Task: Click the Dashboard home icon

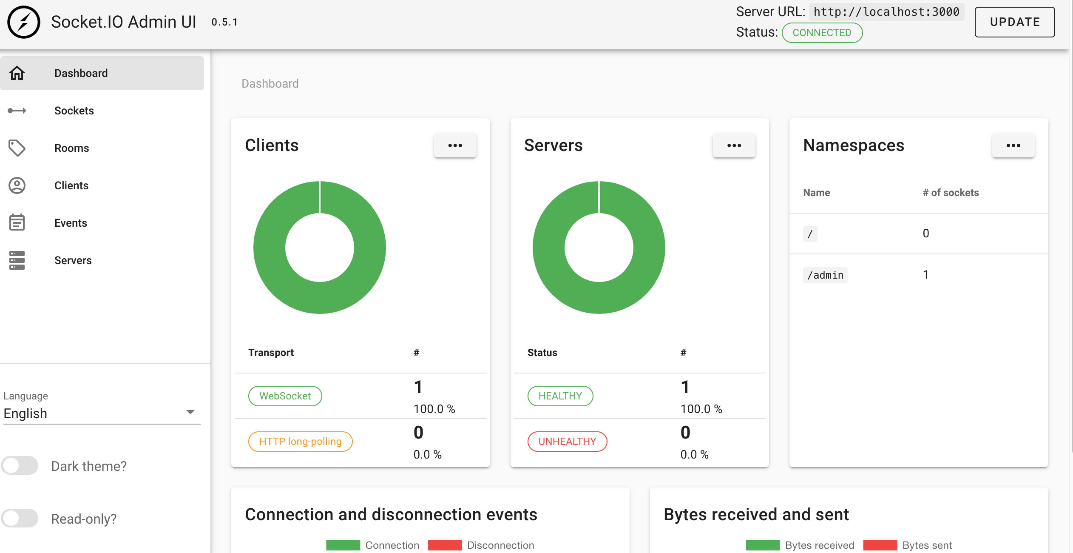Action: [17, 73]
